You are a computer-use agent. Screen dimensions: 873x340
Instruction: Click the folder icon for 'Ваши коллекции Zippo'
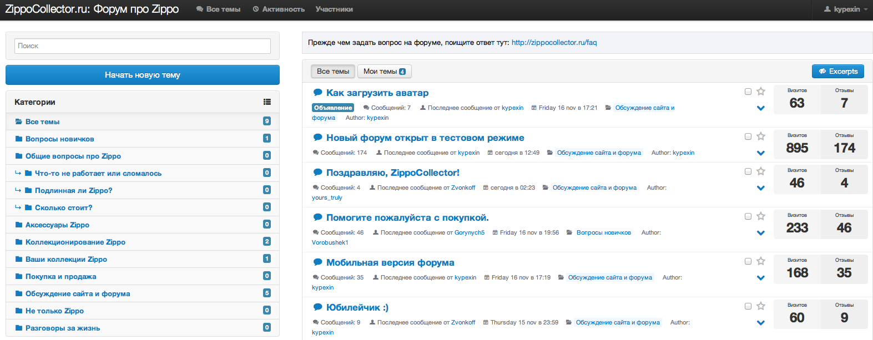point(19,259)
